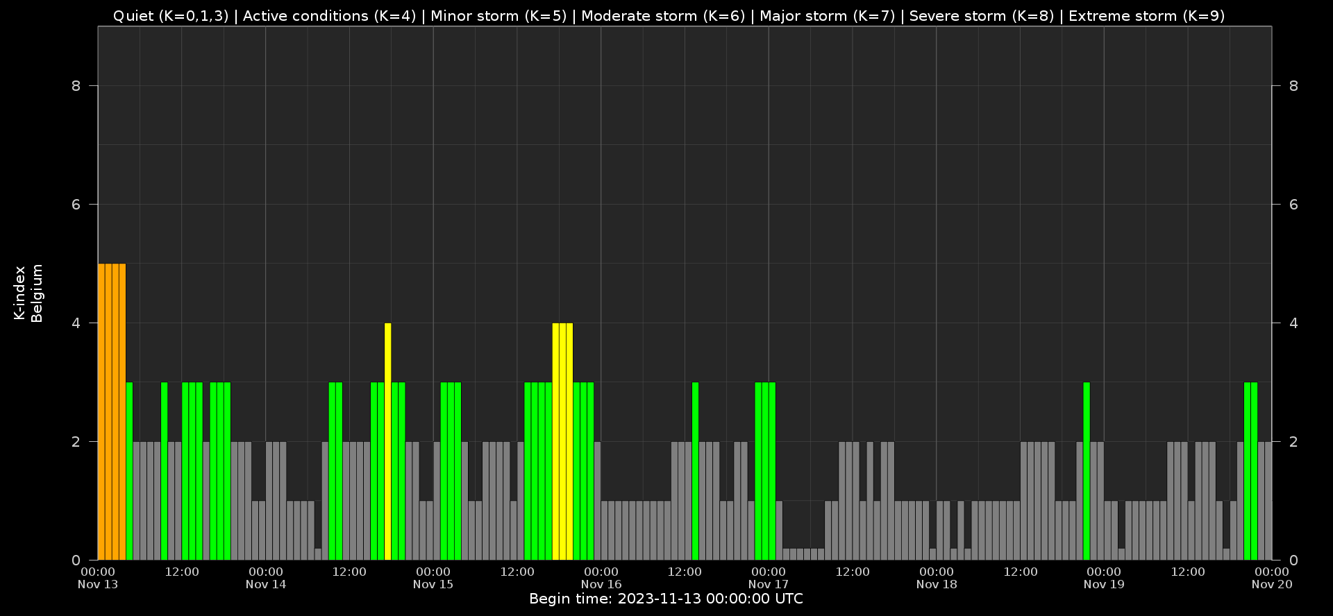Click the '8' tick on the right axis

tap(1293, 86)
